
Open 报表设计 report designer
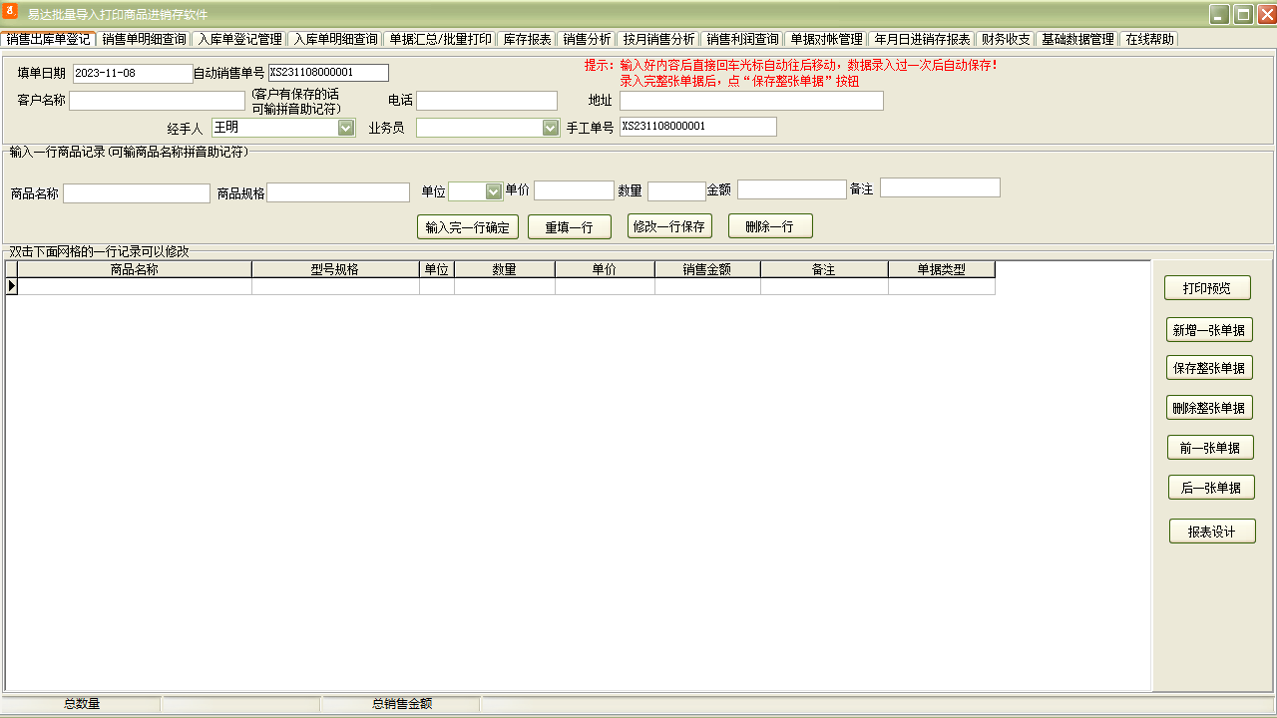(x=1212, y=532)
